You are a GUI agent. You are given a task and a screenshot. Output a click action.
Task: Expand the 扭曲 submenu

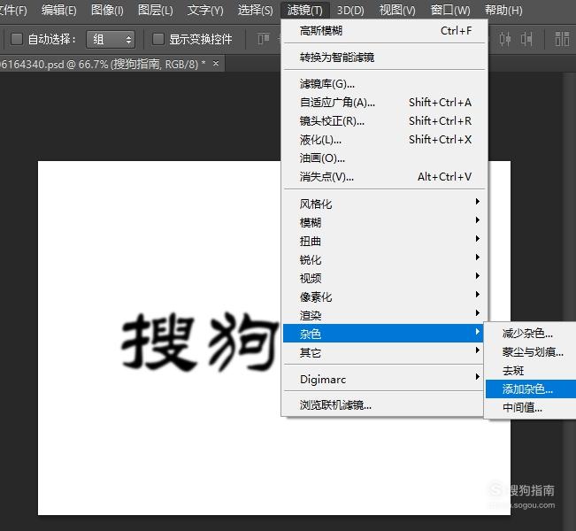click(x=385, y=241)
